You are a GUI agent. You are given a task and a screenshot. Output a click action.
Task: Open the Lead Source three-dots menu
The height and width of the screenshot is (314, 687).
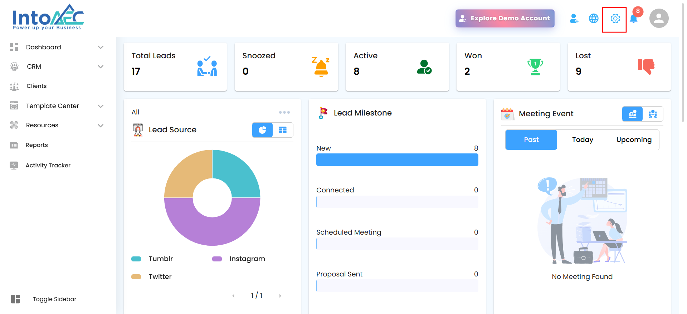point(284,112)
